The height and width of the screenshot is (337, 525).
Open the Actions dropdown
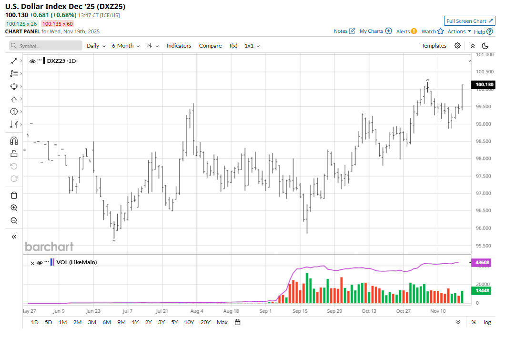459,31
